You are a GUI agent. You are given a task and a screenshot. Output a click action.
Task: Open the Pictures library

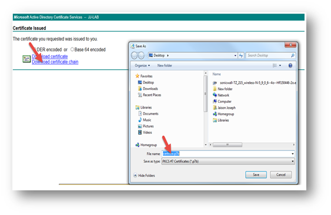[146, 126]
